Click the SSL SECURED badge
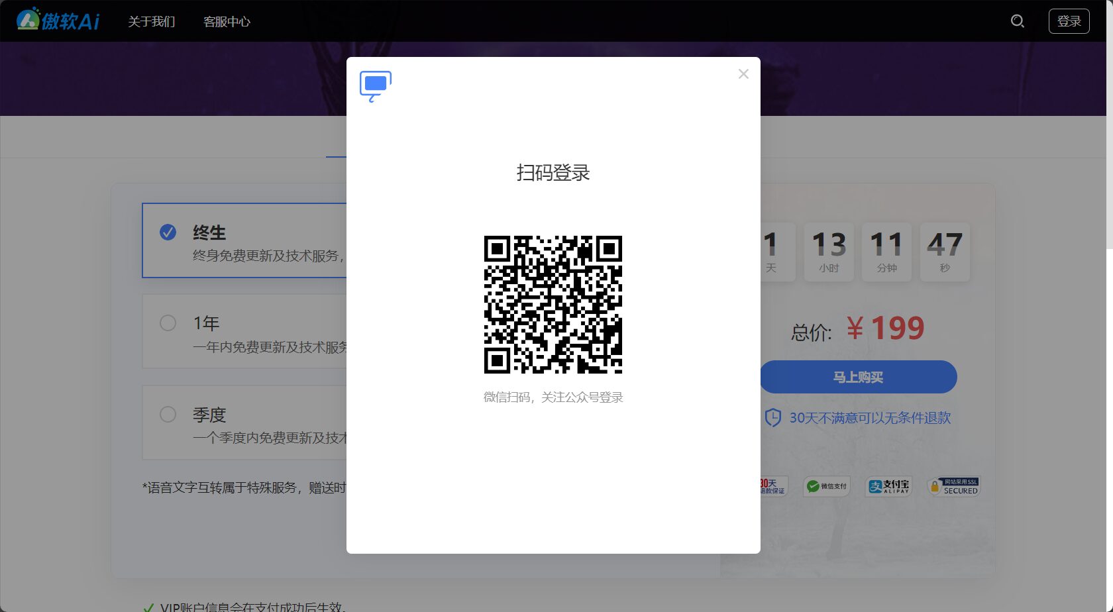This screenshot has width=1113, height=612. [x=953, y=486]
